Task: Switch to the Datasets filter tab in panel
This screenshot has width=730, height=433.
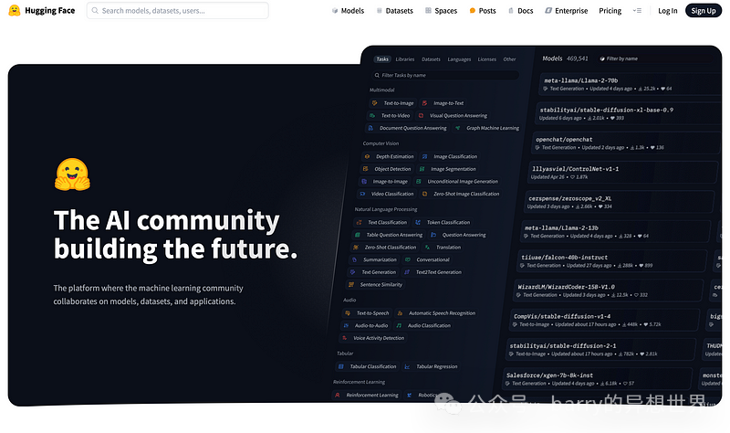Action: [x=431, y=59]
